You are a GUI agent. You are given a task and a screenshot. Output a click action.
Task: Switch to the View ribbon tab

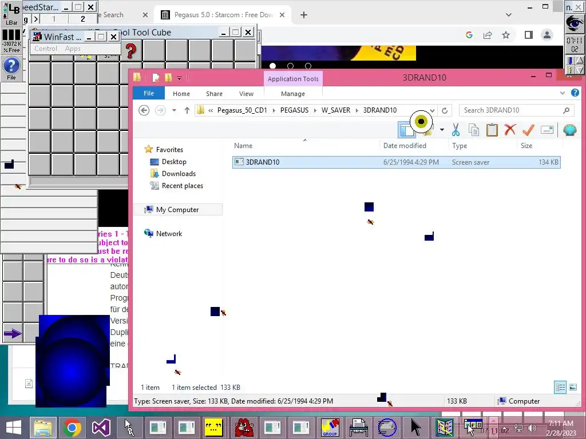pos(246,94)
